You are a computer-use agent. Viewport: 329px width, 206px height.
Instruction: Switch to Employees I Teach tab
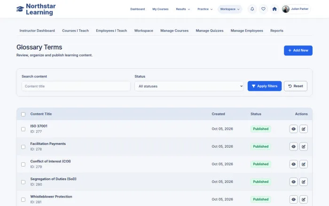coord(111,31)
